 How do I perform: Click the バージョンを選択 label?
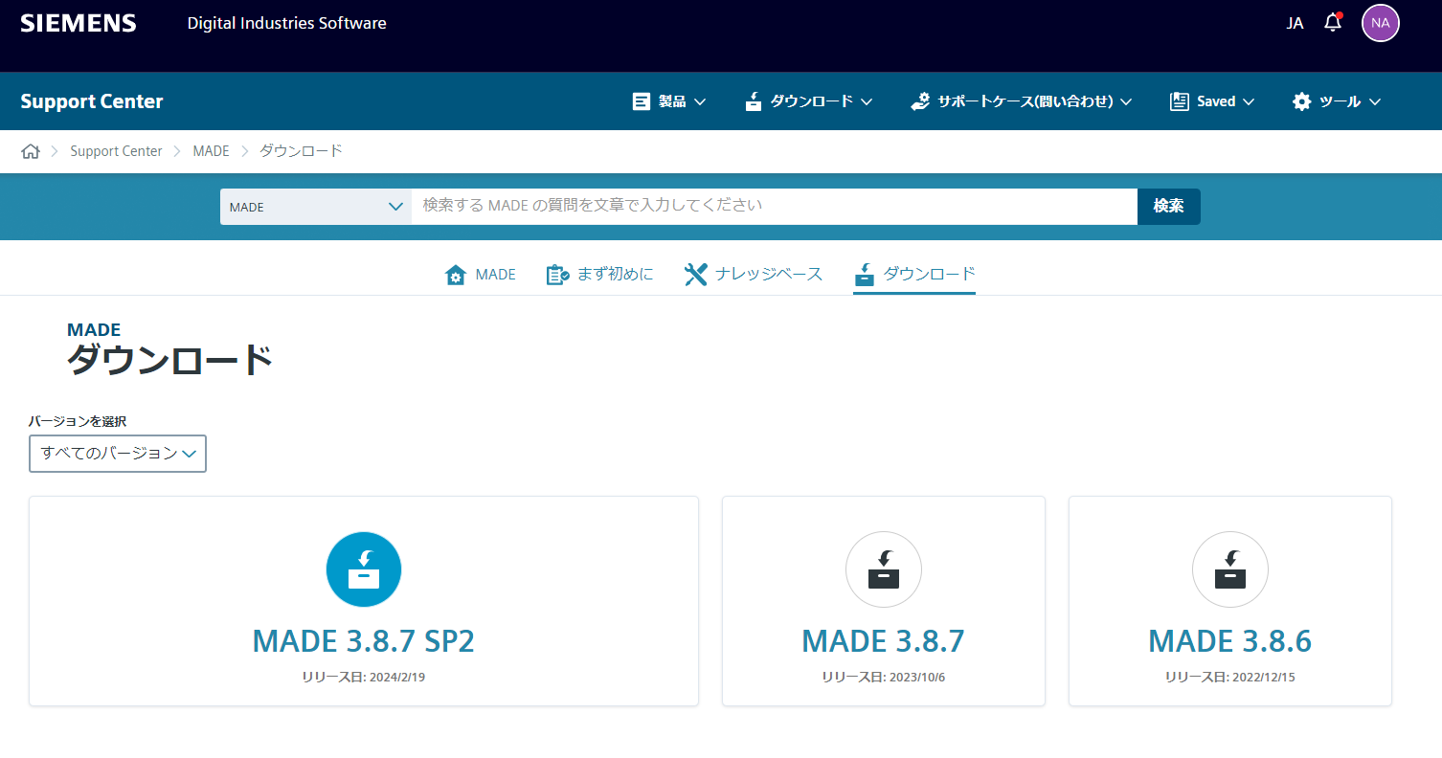pyautogui.click(x=78, y=421)
